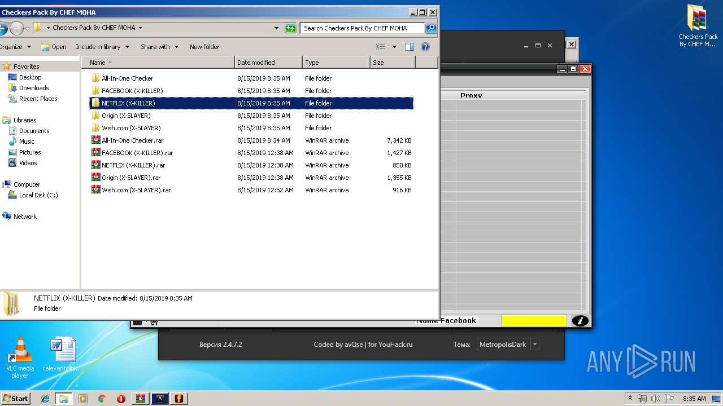Toggle the preview pane icon

(410, 47)
